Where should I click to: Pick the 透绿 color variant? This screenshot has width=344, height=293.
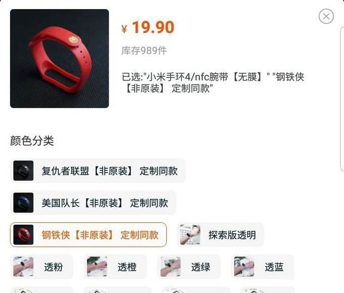click(189, 267)
